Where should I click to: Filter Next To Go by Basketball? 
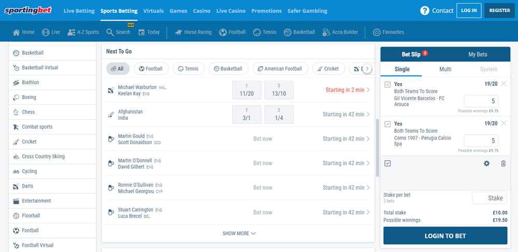[x=228, y=69]
